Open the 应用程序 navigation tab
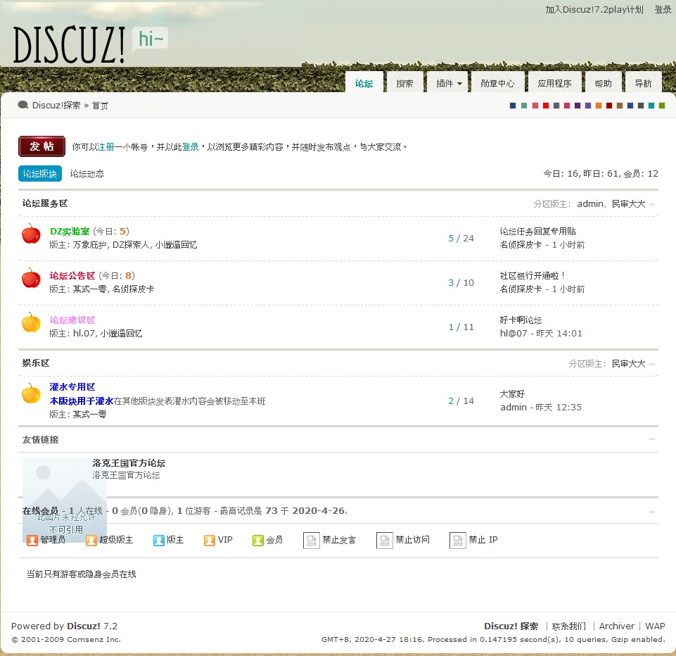Image resolution: width=676 pixels, height=656 pixels. click(x=554, y=83)
